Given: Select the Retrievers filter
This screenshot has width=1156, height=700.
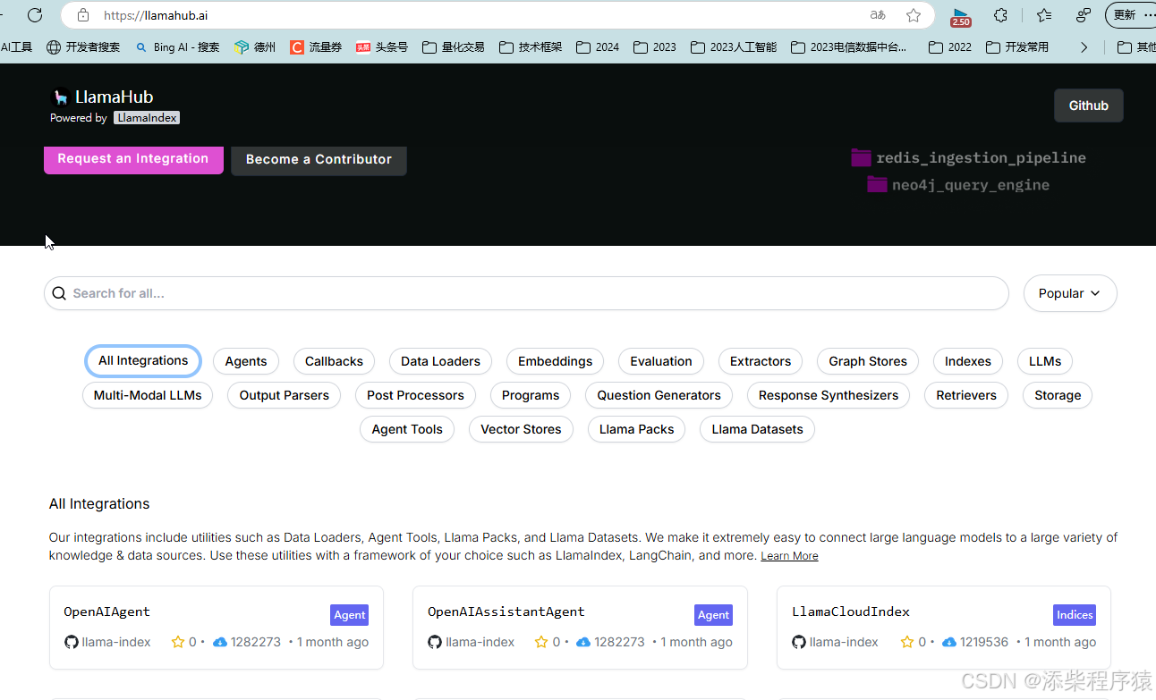Looking at the screenshot, I should pyautogui.click(x=966, y=395).
